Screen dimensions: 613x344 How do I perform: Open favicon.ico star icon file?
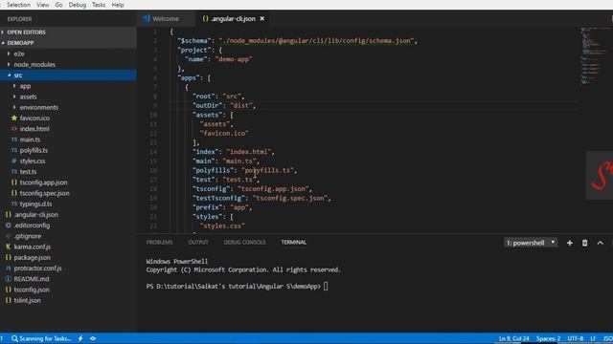[14, 118]
